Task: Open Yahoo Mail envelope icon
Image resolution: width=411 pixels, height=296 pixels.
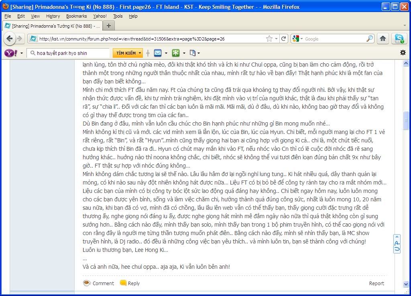Action: coord(158,53)
